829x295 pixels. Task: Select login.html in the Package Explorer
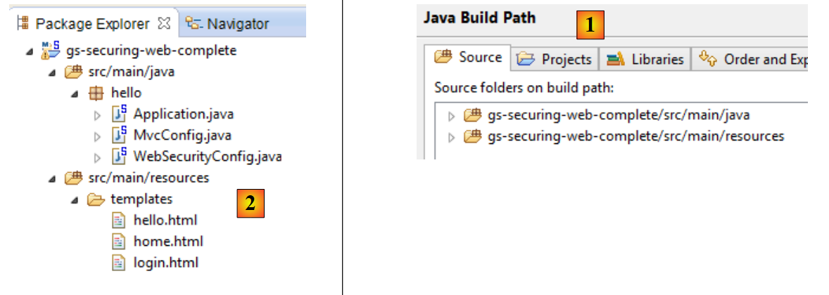[165, 263]
